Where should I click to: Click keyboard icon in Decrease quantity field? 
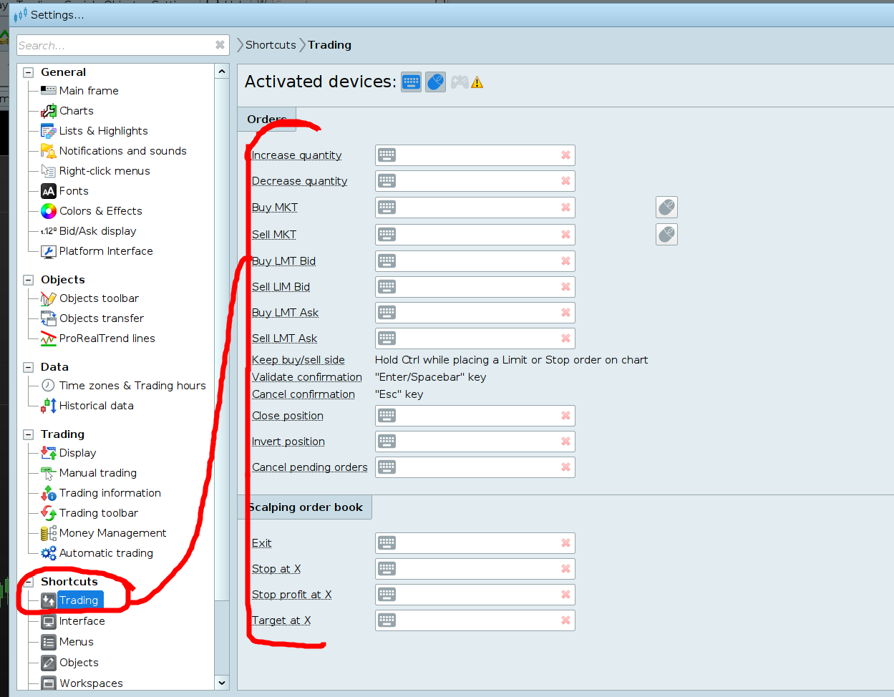(x=387, y=181)
